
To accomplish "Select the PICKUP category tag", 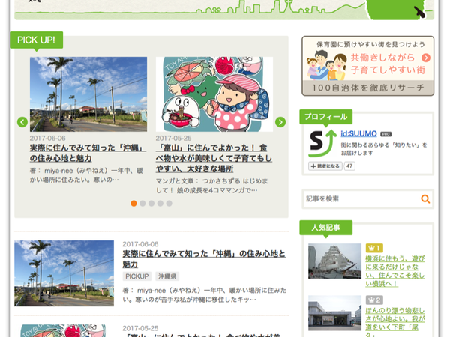I will click(x=136, y=276).
